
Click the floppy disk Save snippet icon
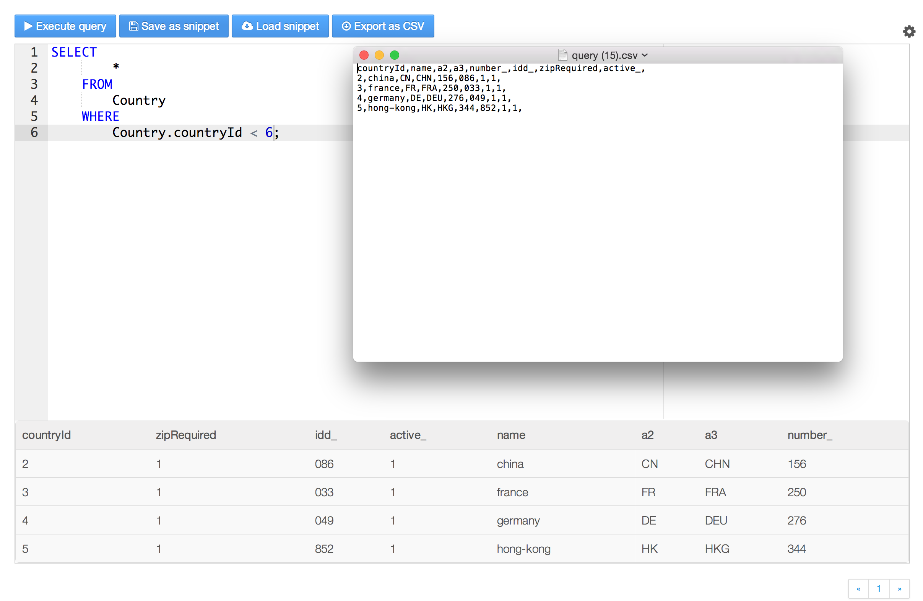(x=133, y=26)
